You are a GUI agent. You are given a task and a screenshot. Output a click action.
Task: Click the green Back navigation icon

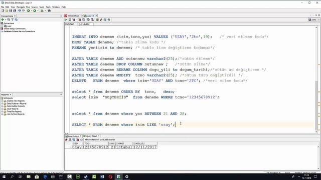pos(28,10)
